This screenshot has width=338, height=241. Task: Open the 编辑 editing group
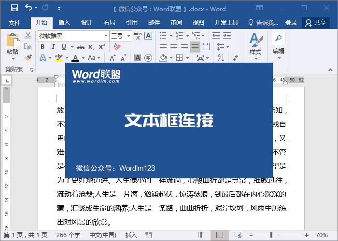click(278, 46)
